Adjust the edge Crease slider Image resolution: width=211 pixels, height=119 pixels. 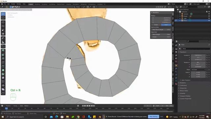(161, 37)
